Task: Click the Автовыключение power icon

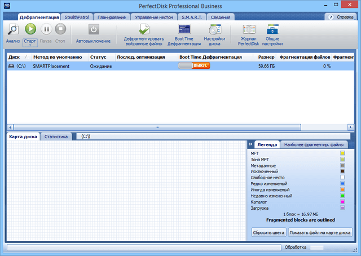Action: 94,29
